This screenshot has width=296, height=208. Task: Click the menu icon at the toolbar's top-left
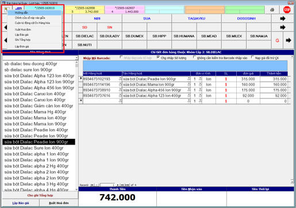6,9
